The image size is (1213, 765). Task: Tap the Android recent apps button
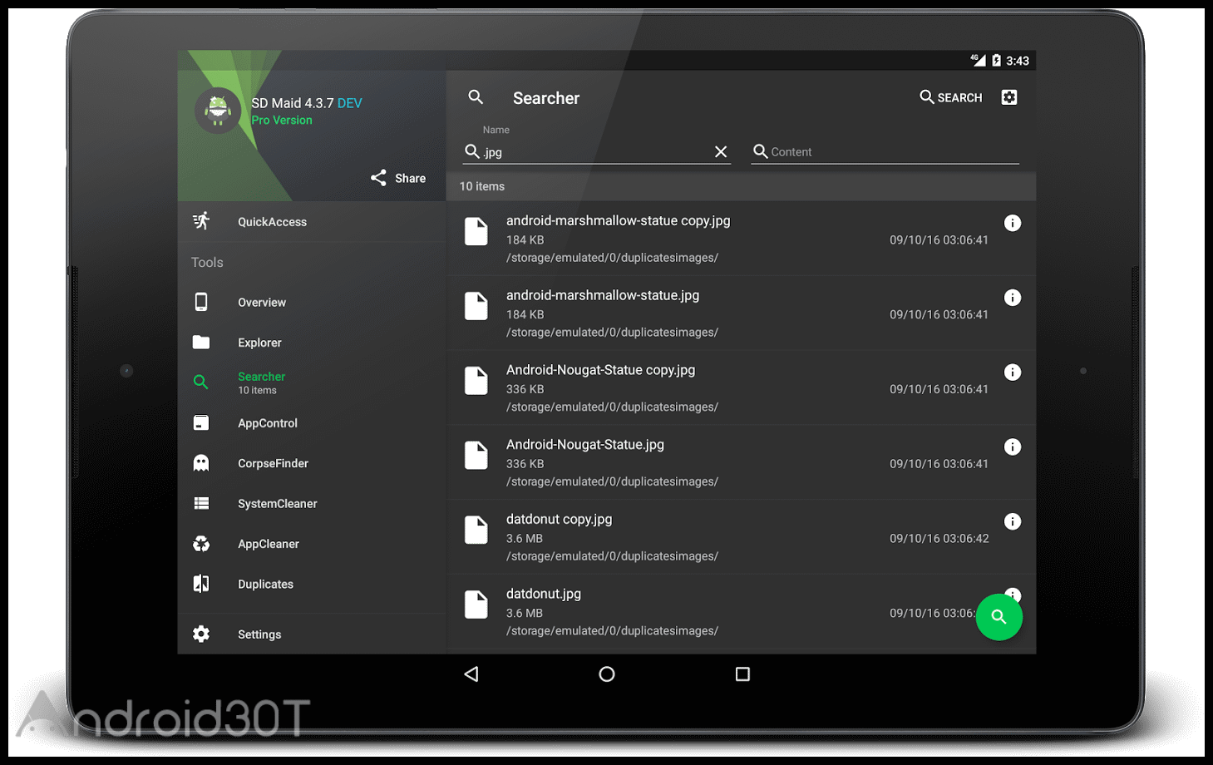pyautogui.click(x=742, y=674)
